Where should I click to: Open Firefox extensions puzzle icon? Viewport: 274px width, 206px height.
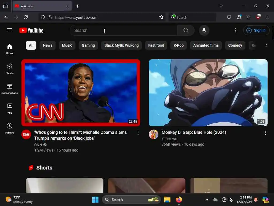(248, 17)
